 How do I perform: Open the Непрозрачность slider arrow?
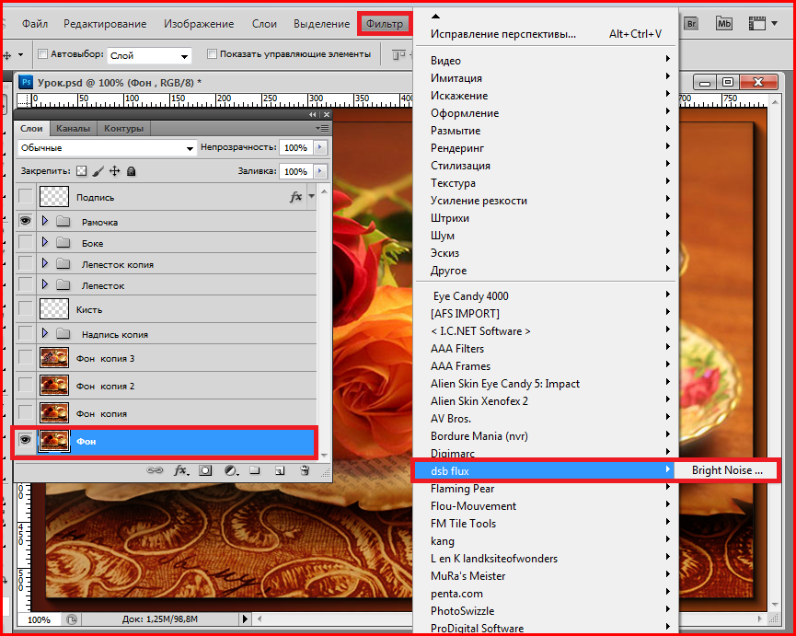(320, 147)
